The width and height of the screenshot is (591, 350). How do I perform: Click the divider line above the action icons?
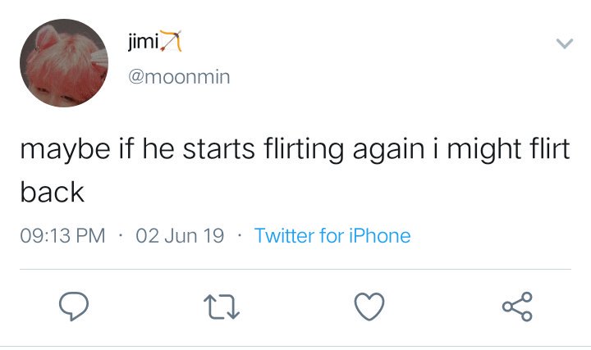(295, 270)
